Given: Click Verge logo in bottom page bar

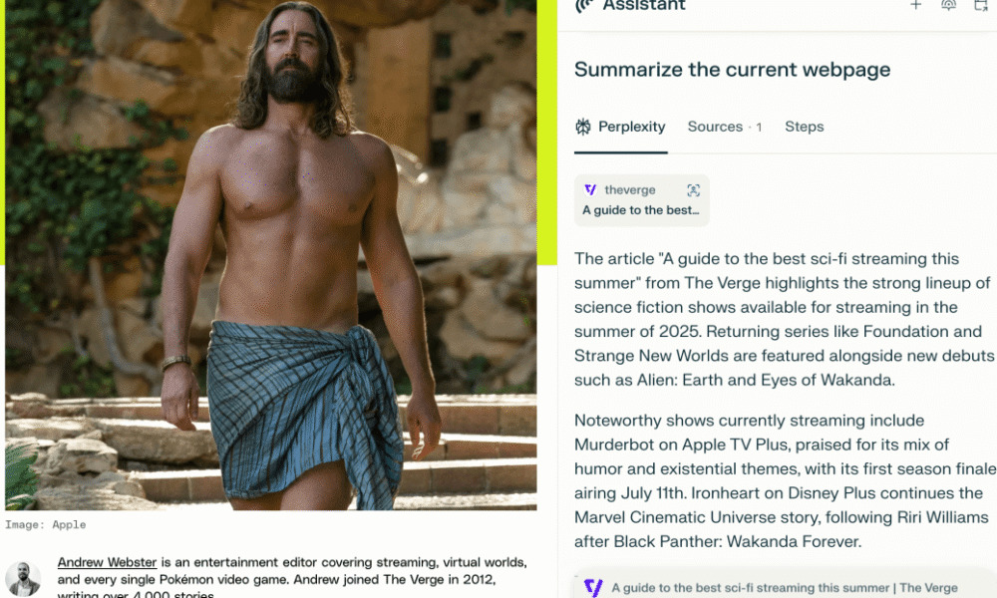Looking at the screenshot, I should tap(593, 588).
